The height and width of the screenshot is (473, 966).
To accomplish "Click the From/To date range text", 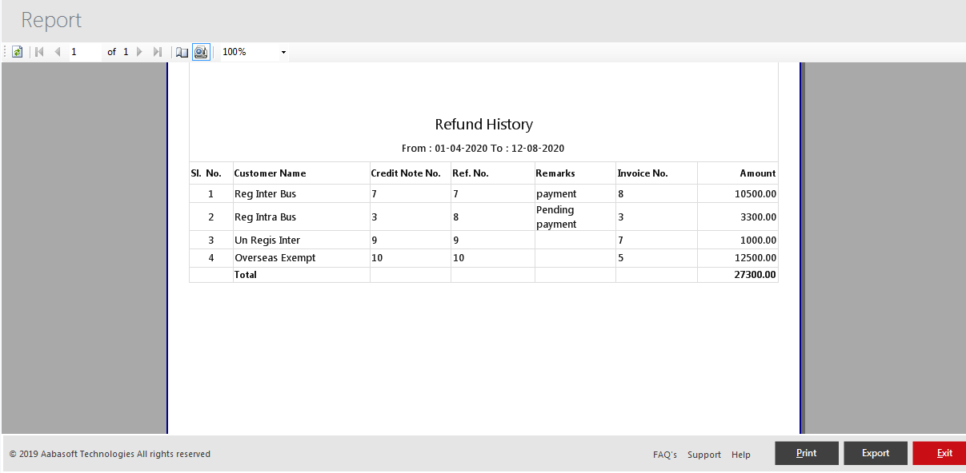I will (483, 149).
